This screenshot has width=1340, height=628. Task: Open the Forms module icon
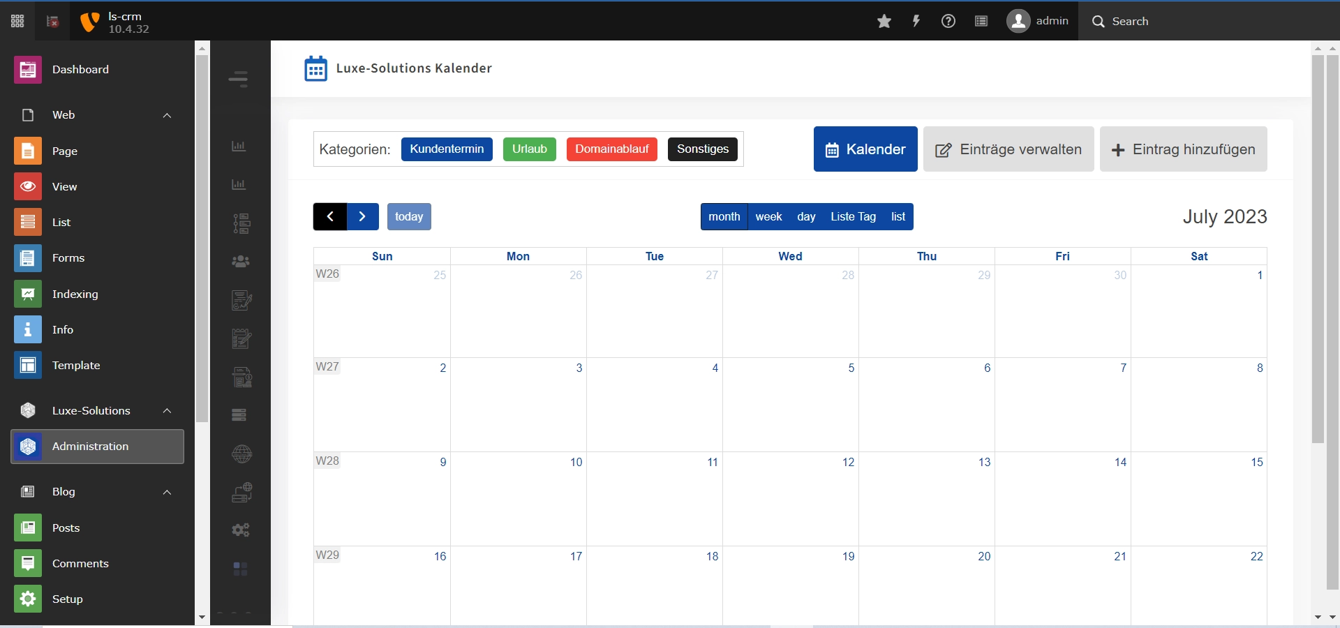pos(28,258)
